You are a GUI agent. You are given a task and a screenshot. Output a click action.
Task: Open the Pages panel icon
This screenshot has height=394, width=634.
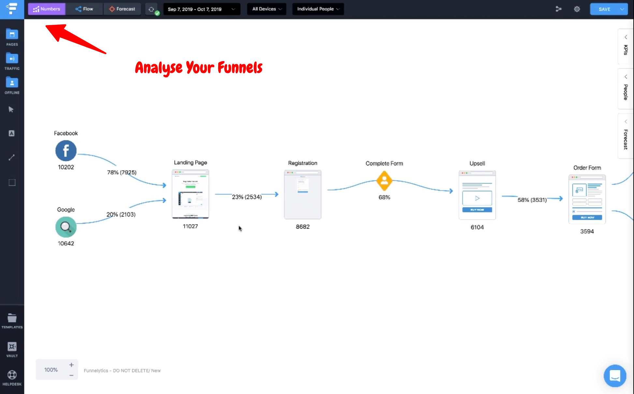(12, 35)
